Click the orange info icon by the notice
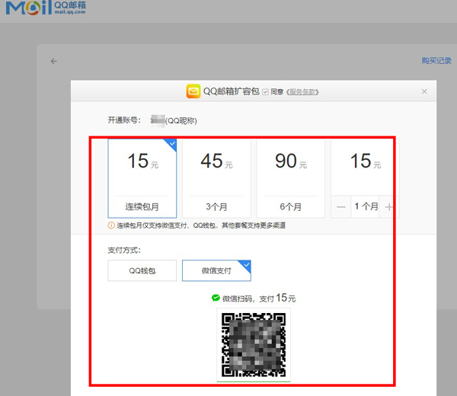Image resolution: width=457 pixels, height=396 pixels. tap(111, 225)
